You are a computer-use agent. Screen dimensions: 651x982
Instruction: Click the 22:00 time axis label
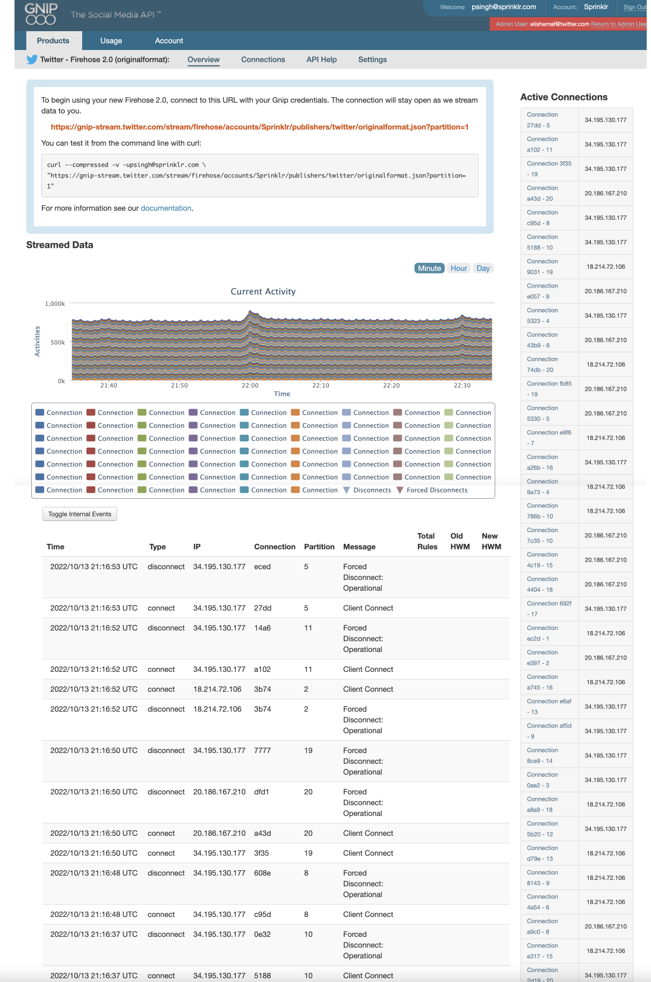(x=250, y=386)
